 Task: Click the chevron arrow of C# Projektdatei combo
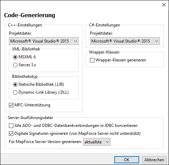[x=157, y=41]
